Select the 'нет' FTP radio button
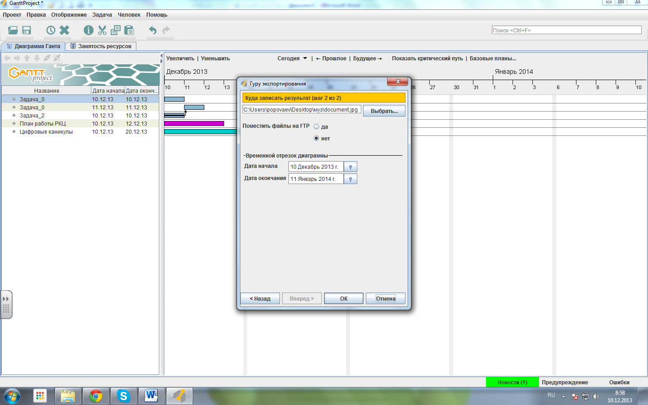648x405 pixels. (316, 138)
